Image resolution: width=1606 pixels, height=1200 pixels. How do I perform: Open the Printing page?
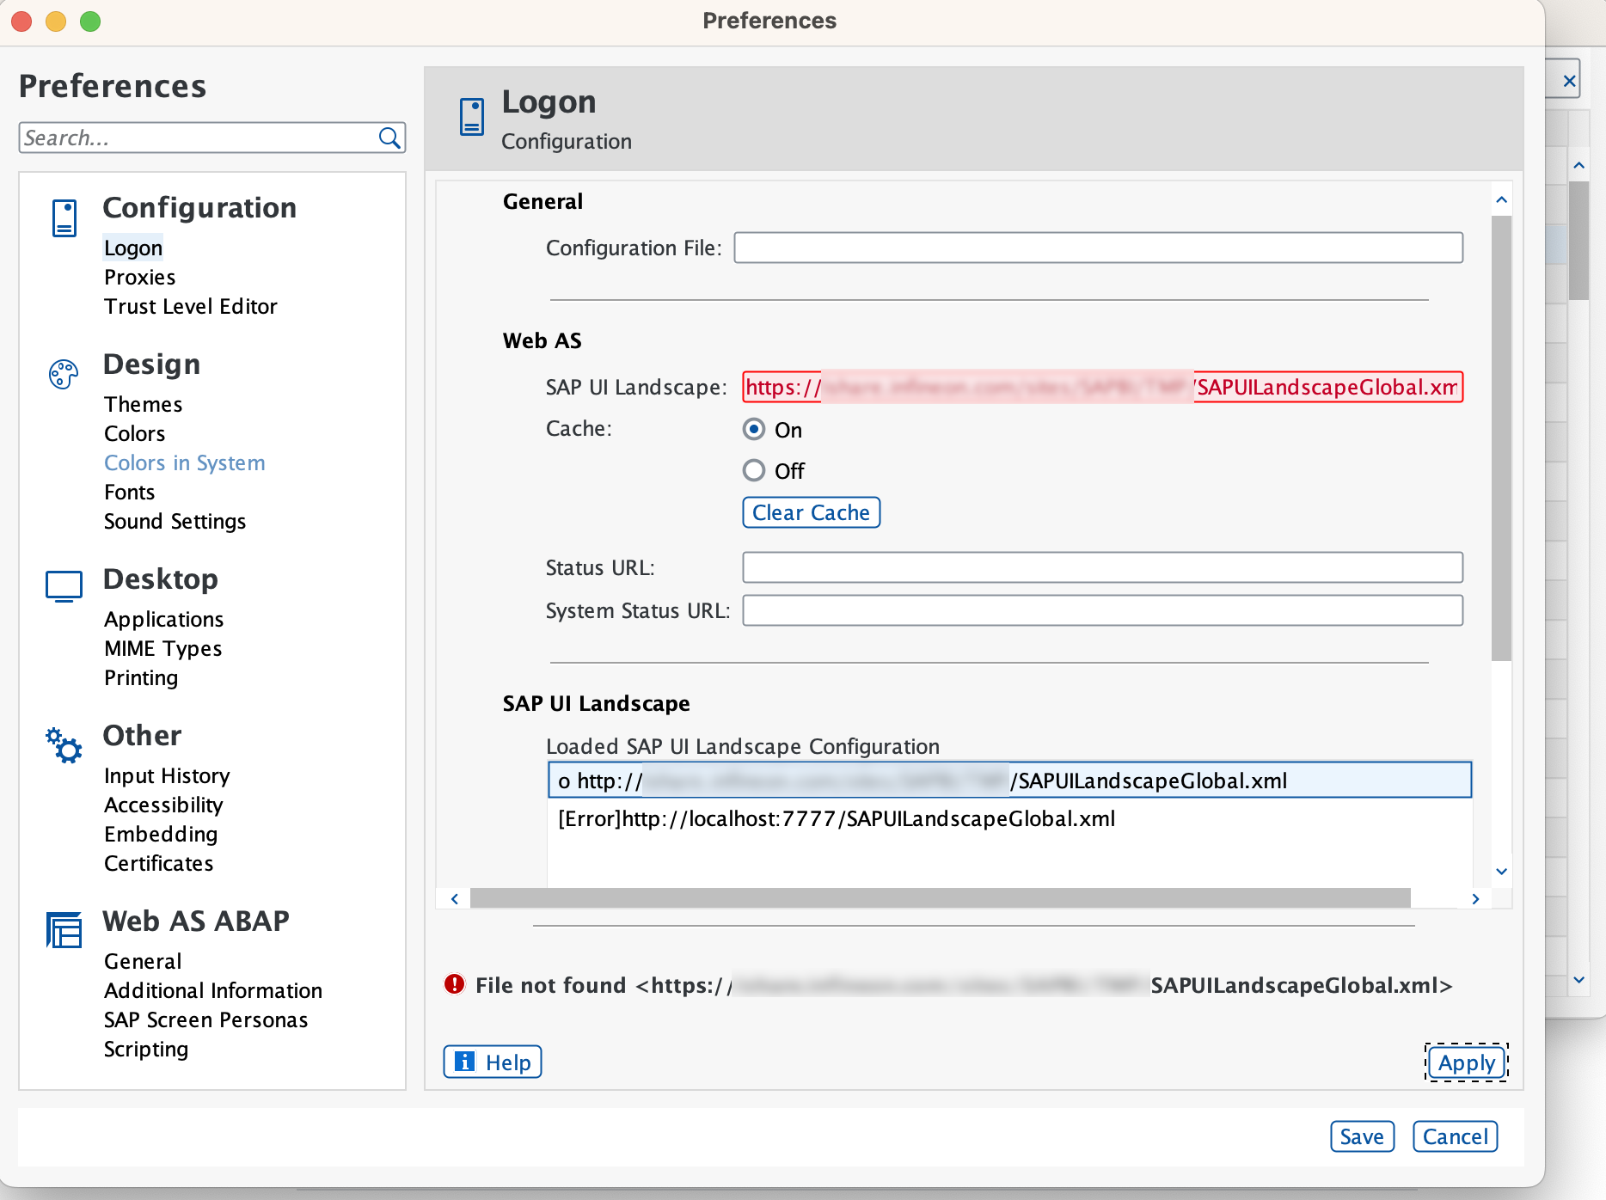(141, 678)
